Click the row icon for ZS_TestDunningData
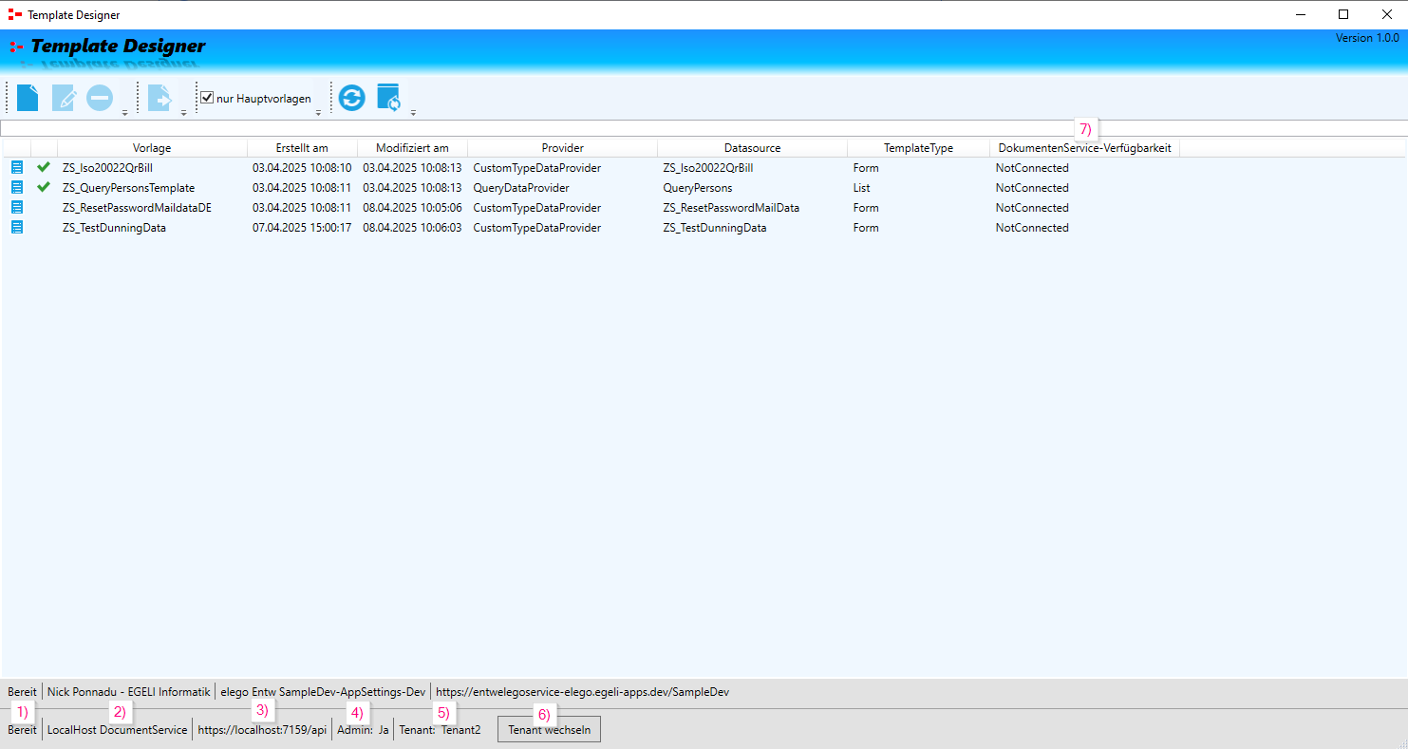The width and height of the screenshot is (1408, 749). (x=16, y=227)
